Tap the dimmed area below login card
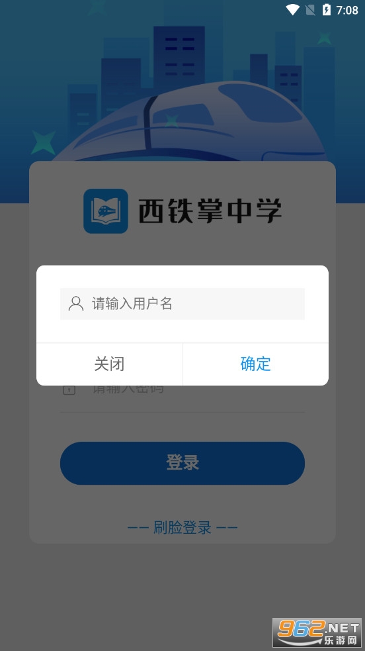This screenshot has height=651, width=365. [x=182, y=589]
